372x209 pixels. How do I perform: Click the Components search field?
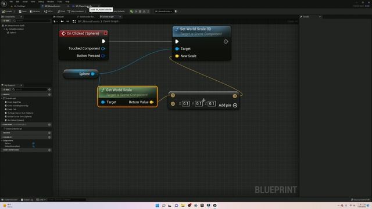coord(32,21)
